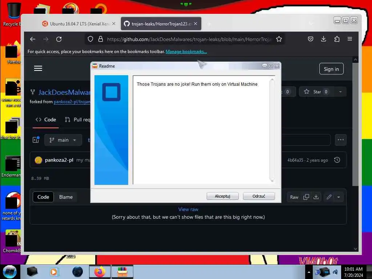The height and width of the screenshot is (279, 372).
Task: Select the ChomikBox desktop icon
Action: tap(12, 241)
